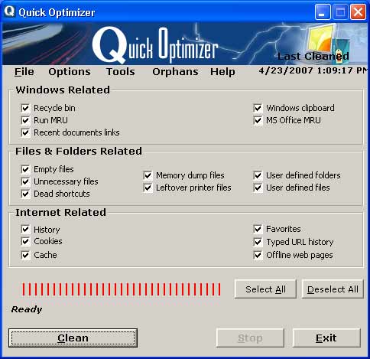Uncheck the Recycle bin checkbox
The height and width of the screenshot is (359, 370).
[x=25, y=108]
